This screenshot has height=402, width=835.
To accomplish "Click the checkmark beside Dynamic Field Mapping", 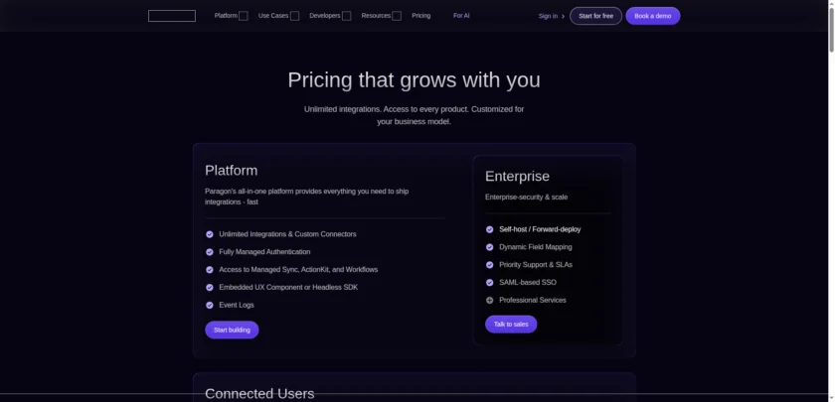I will [489, 247].
